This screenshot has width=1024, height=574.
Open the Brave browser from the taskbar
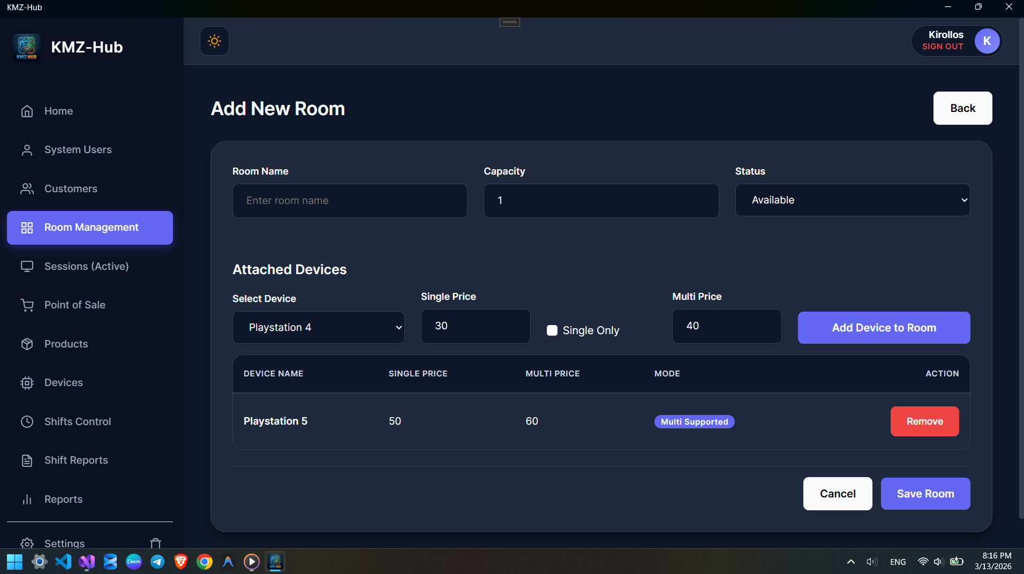(180, 562)
